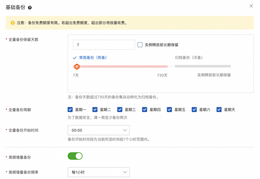Close the 基础备份 panel with the X icon
The image size is (260, 179).
tap(251, 6)
